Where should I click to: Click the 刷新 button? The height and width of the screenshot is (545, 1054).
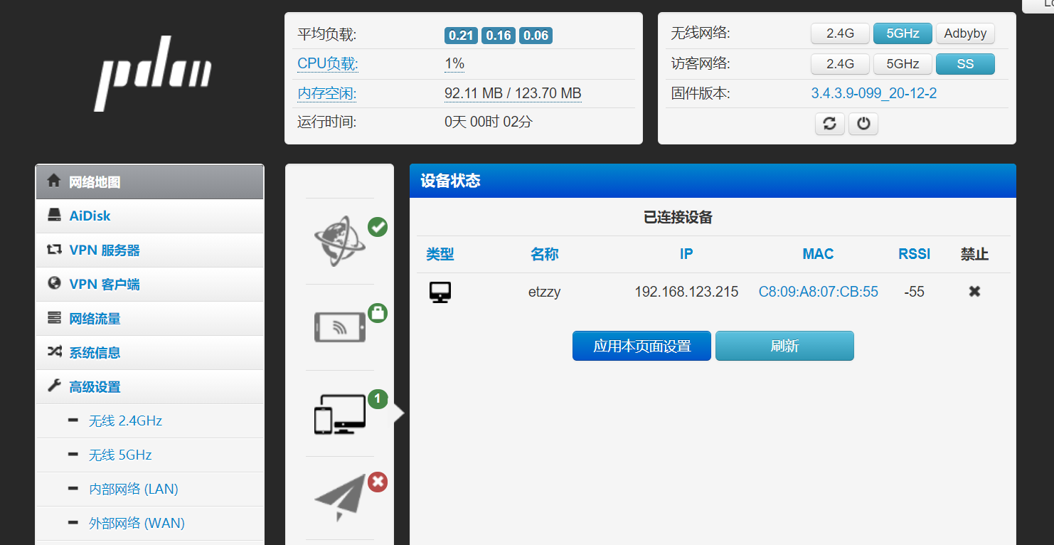pyautogui.click(x=784, y=346)
